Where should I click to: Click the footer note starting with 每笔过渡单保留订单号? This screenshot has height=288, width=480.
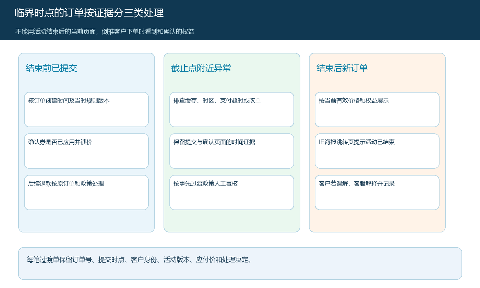coord(240,263)
